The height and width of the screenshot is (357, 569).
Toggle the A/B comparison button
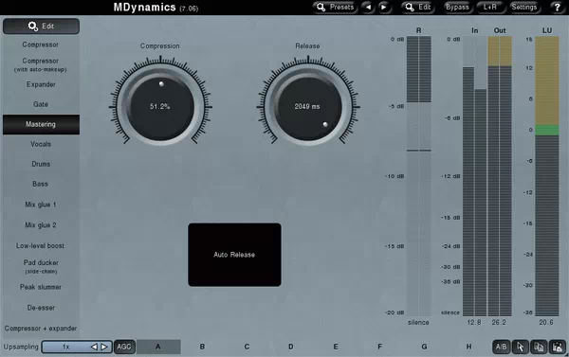click(501, 347)
